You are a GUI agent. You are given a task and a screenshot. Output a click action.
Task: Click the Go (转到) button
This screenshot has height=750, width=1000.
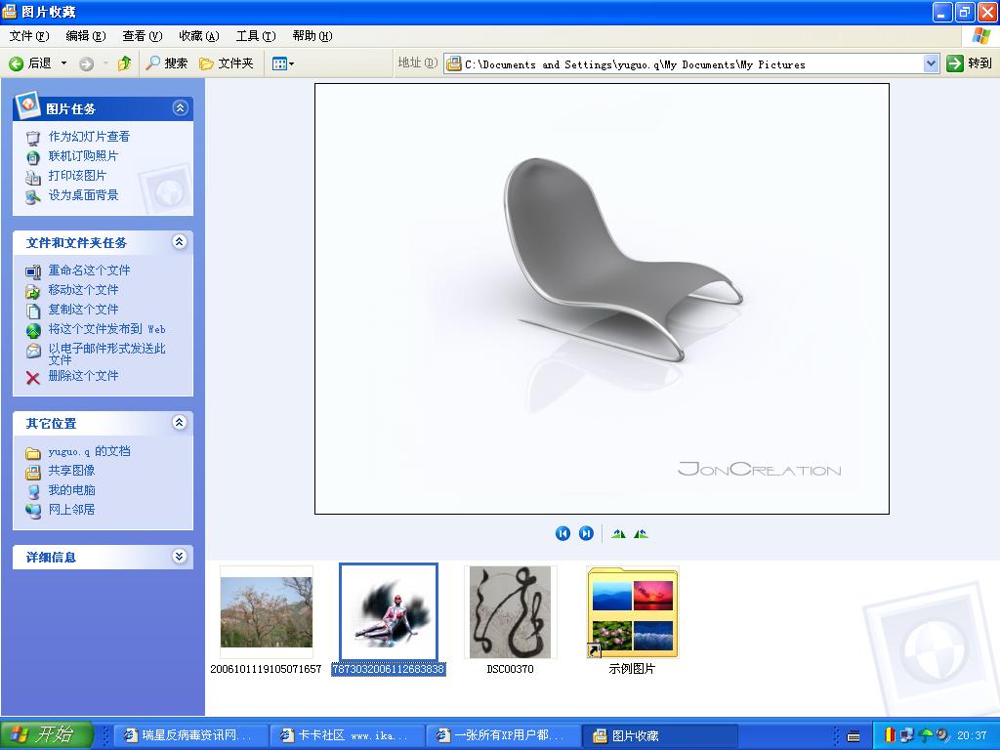click(x=970, y=63)
